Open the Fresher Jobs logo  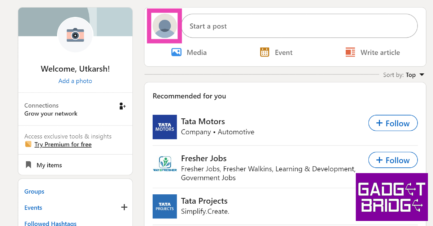point(165,164)
